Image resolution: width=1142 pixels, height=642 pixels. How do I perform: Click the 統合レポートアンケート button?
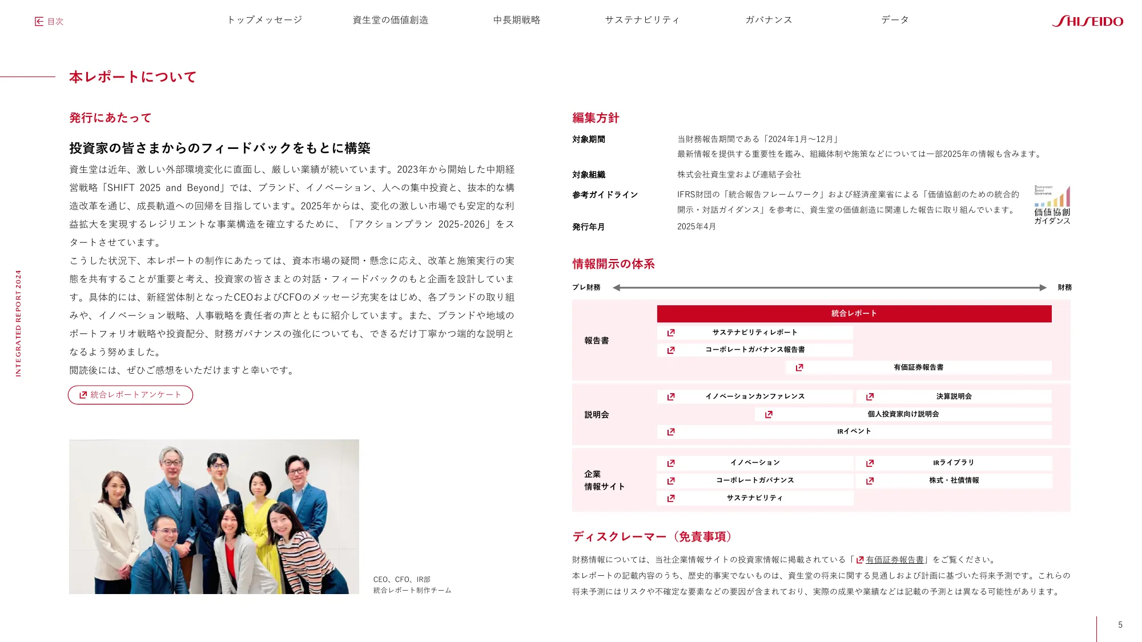tap(130, 395)
